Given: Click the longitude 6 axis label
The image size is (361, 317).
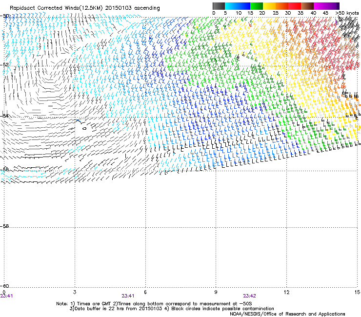Looking at the screenshot, I should pyautogui.click(x=145, y=292).
